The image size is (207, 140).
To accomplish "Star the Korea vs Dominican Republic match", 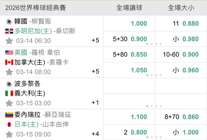I will click(9, 41).
